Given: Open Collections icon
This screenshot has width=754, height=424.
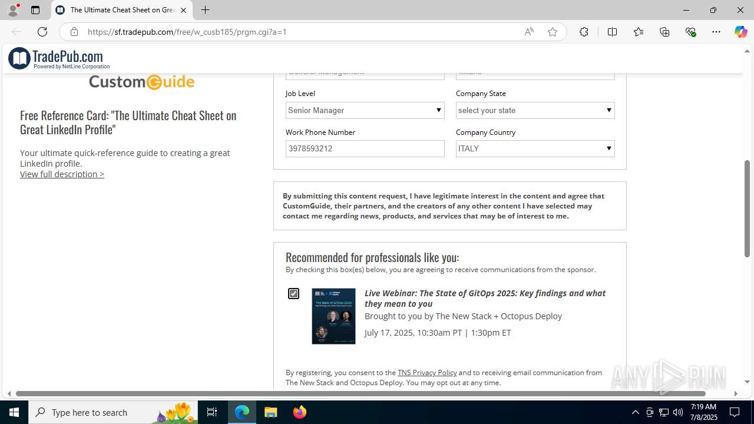Looking at the screenshot, I should (664, 32).
